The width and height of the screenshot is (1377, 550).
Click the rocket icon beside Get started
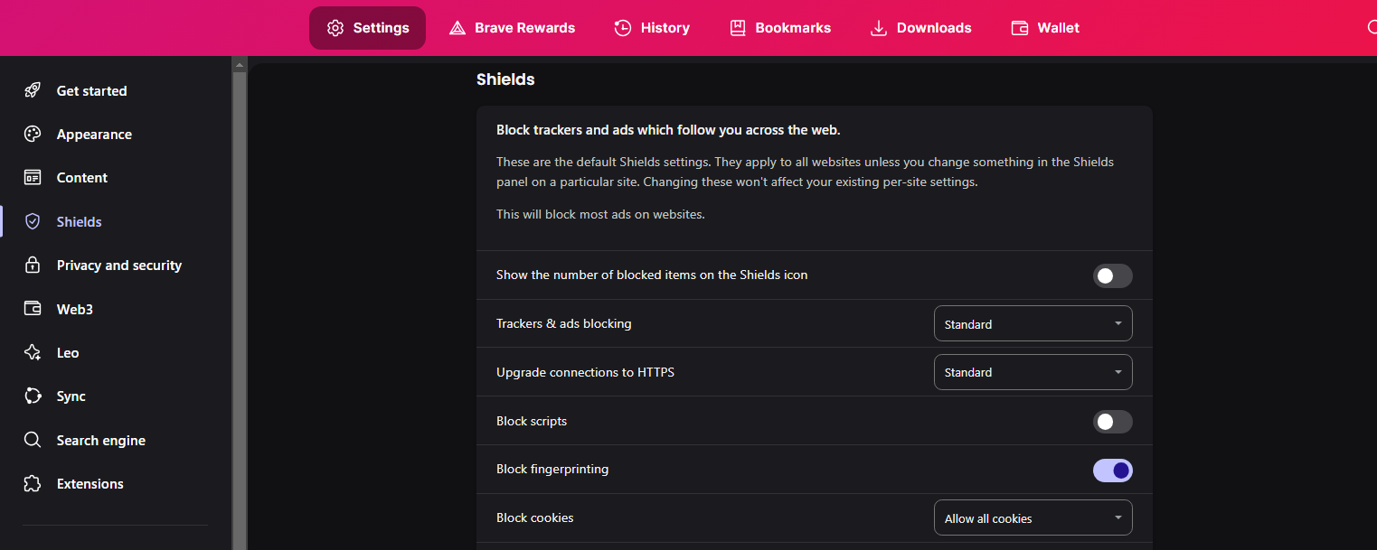tap(33, 90)
